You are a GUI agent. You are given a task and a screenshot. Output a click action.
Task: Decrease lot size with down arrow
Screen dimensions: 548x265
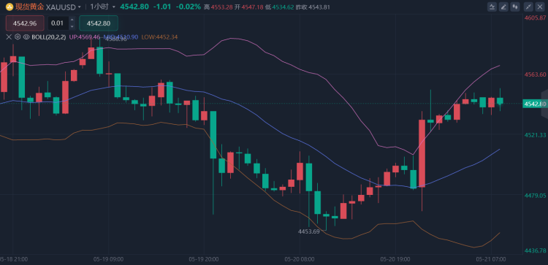pos(72,26)
